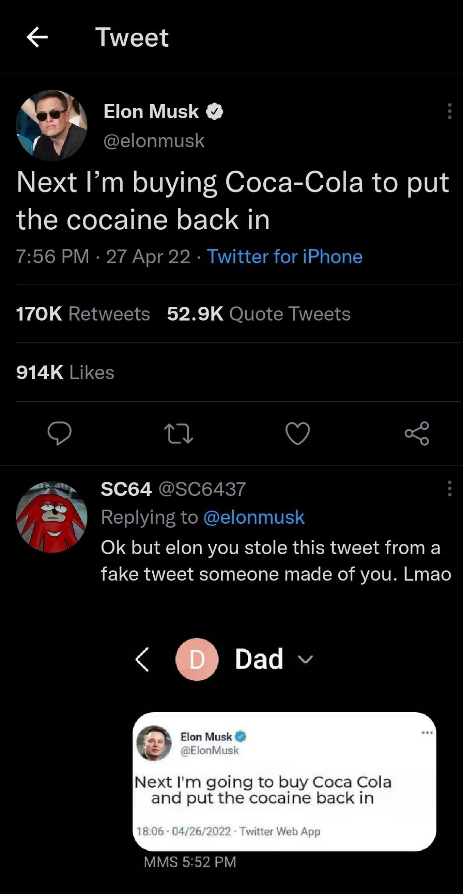
Task: Tap the back arrow beside Tweet
Action: pos(37,37)
